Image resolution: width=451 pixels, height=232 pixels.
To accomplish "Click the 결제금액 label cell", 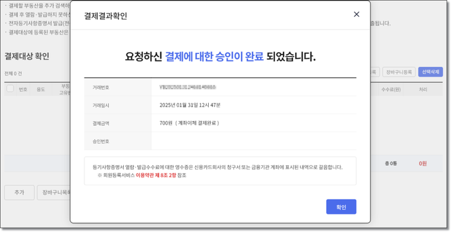I will (x=118, y=123).
